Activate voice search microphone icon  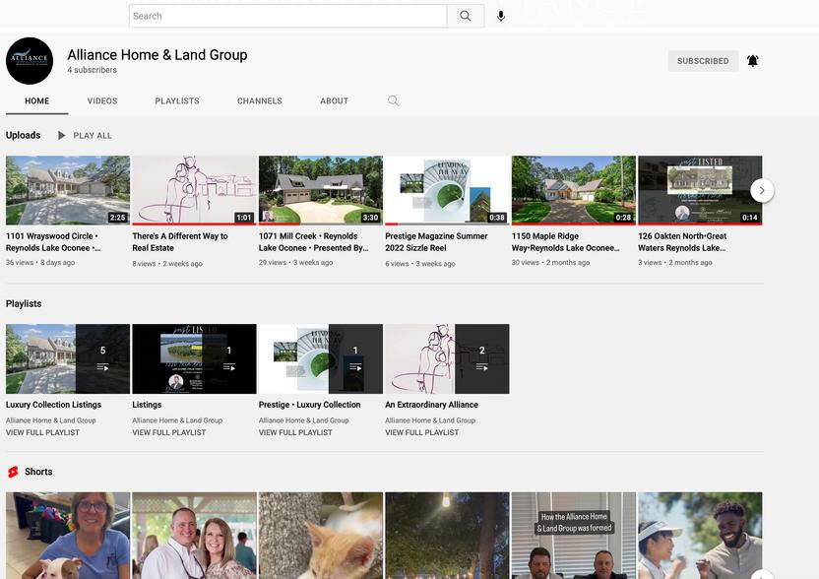(x=501, y=16)
